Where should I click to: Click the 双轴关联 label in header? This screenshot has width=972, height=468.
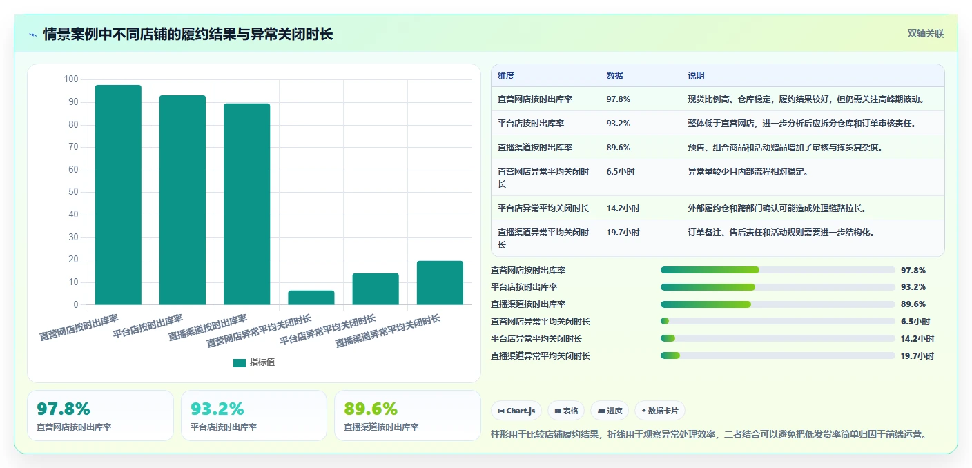925,33
